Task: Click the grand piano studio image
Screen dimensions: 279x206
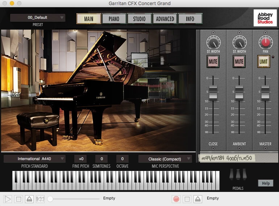Action: [99, 90]
